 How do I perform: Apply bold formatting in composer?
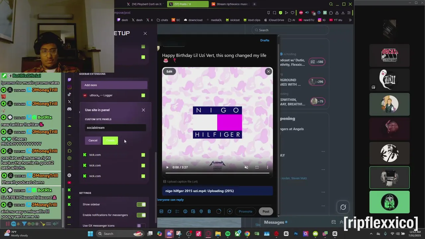[x=209, y=211]
